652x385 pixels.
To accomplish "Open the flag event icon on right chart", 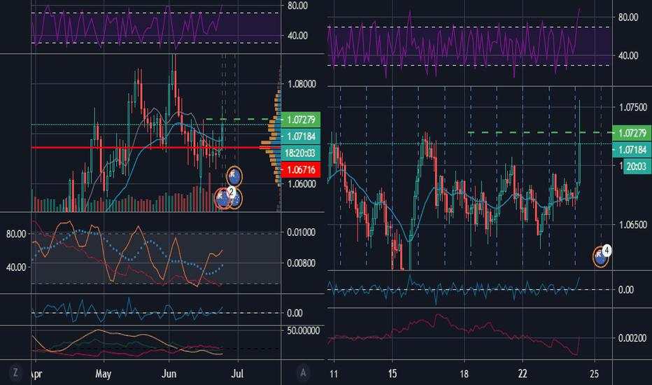I will tap(600, 257).
